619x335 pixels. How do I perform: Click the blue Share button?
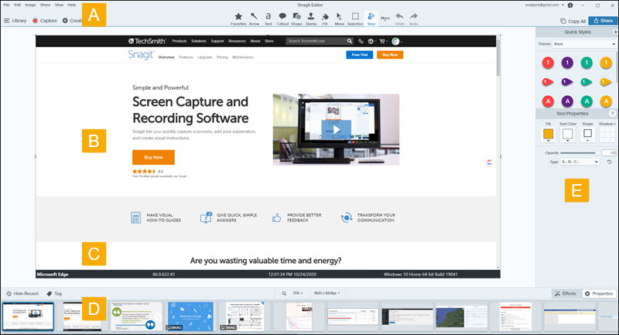(x=604, y=21)
